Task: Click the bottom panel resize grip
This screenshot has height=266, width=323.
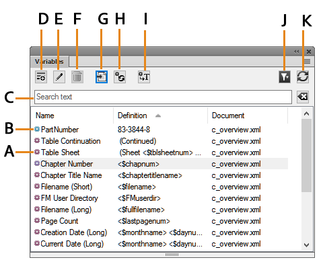Action: 172,255
